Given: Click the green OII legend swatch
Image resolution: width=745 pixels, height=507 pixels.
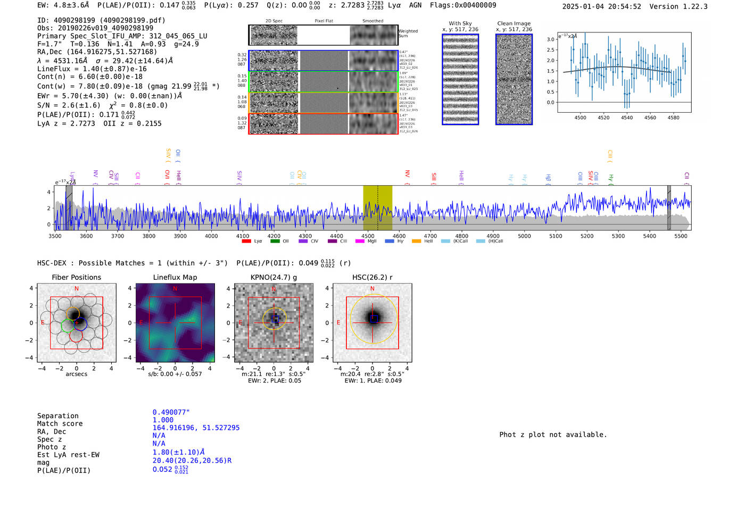Looking at the screenshot, I should click(275, 242).
